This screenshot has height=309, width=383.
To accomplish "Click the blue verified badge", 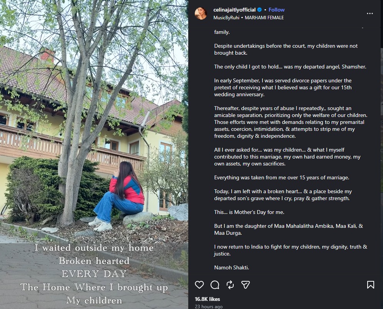I will click(259, 10).
